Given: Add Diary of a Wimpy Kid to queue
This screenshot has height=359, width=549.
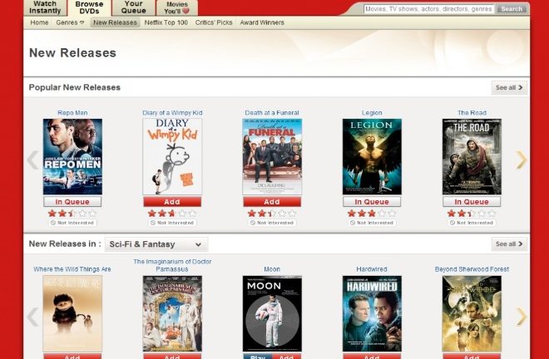Looking at the screenshot, I should click(x=172, y=202).
